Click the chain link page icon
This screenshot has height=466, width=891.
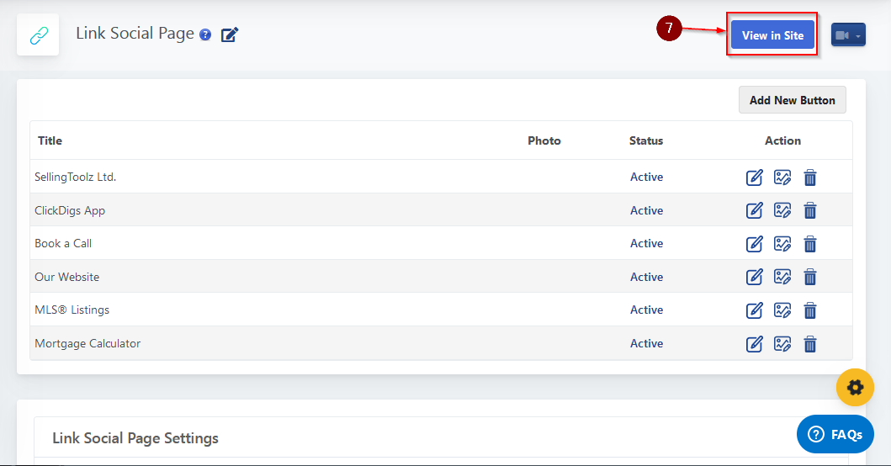tap(38, 35)
